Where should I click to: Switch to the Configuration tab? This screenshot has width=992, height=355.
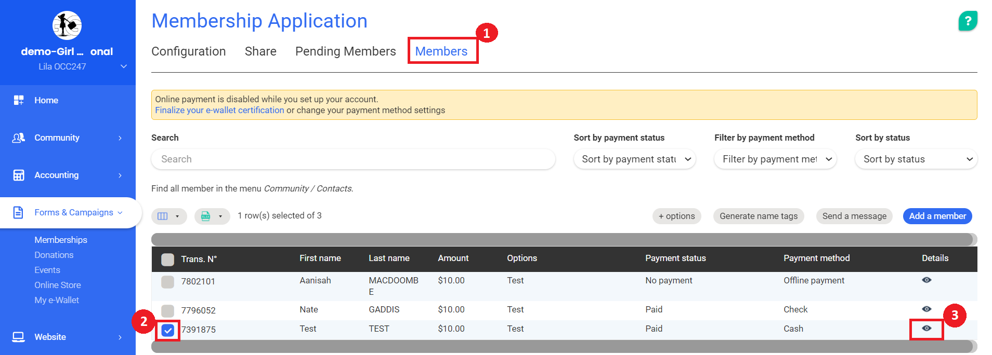point(189,51)
